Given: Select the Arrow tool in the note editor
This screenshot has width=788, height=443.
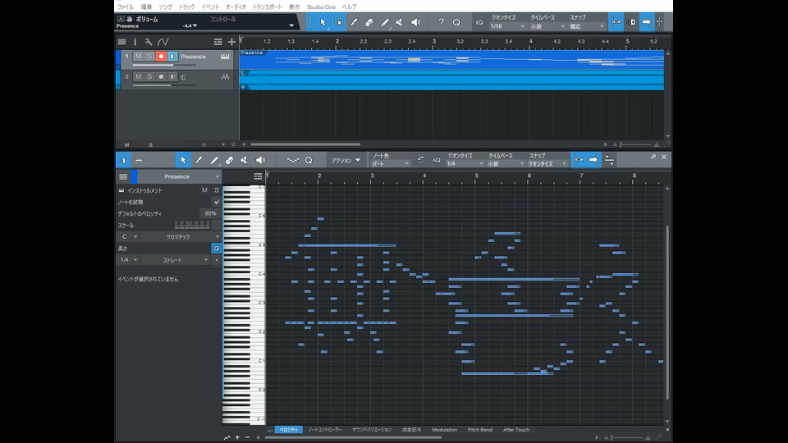Looking at the screenshot, I should coord(183,160).
